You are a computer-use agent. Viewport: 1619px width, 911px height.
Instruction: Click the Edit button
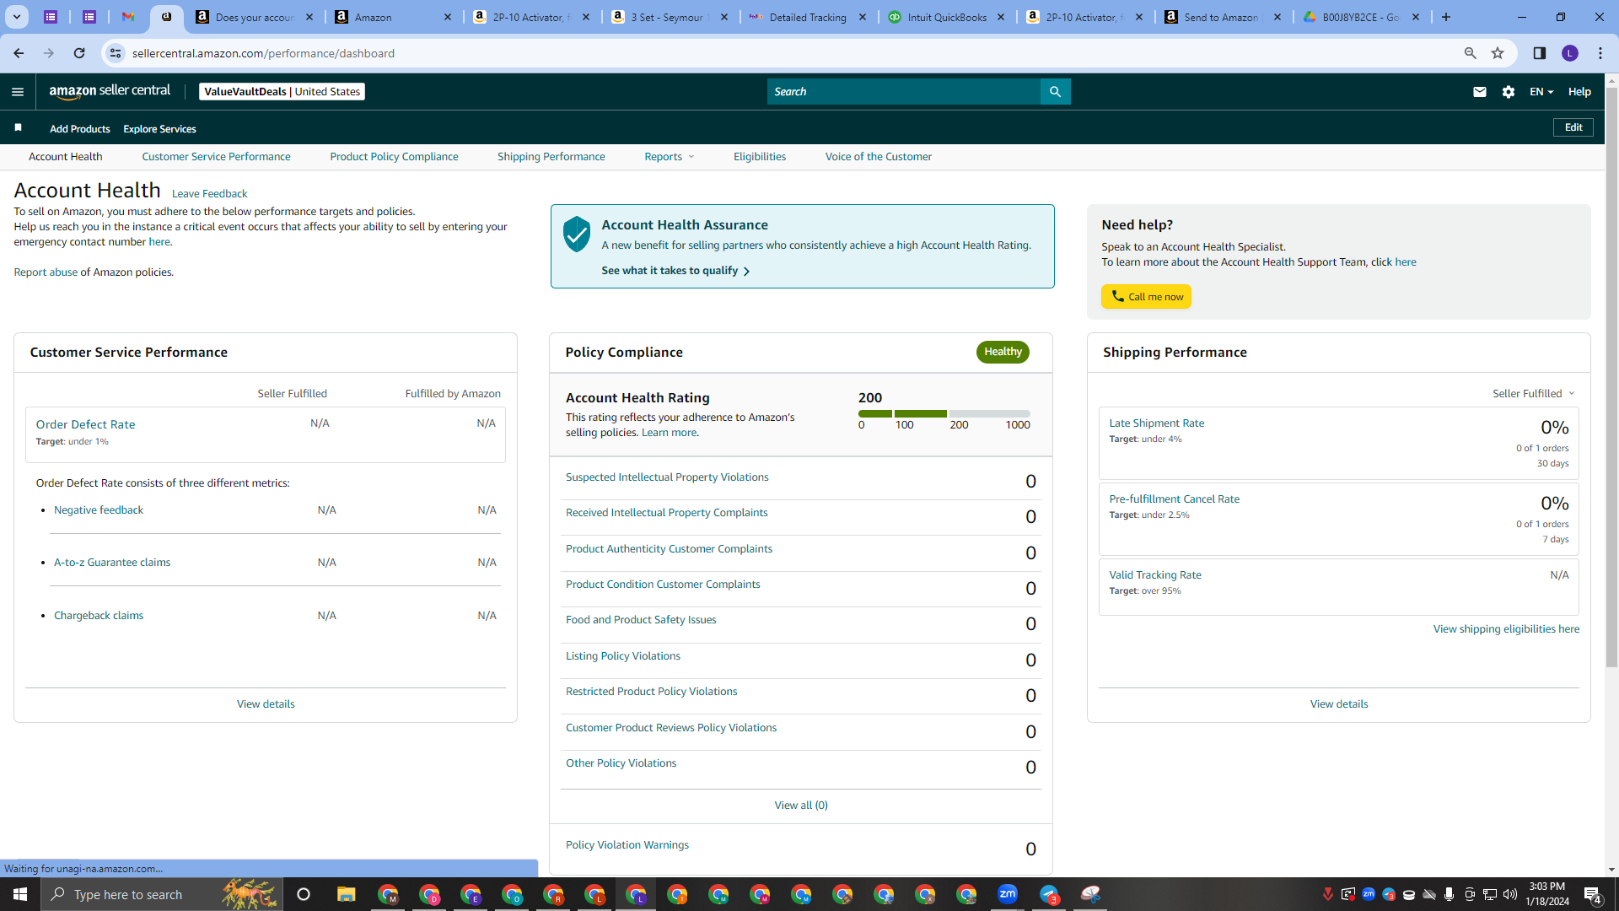point(1573,127)
